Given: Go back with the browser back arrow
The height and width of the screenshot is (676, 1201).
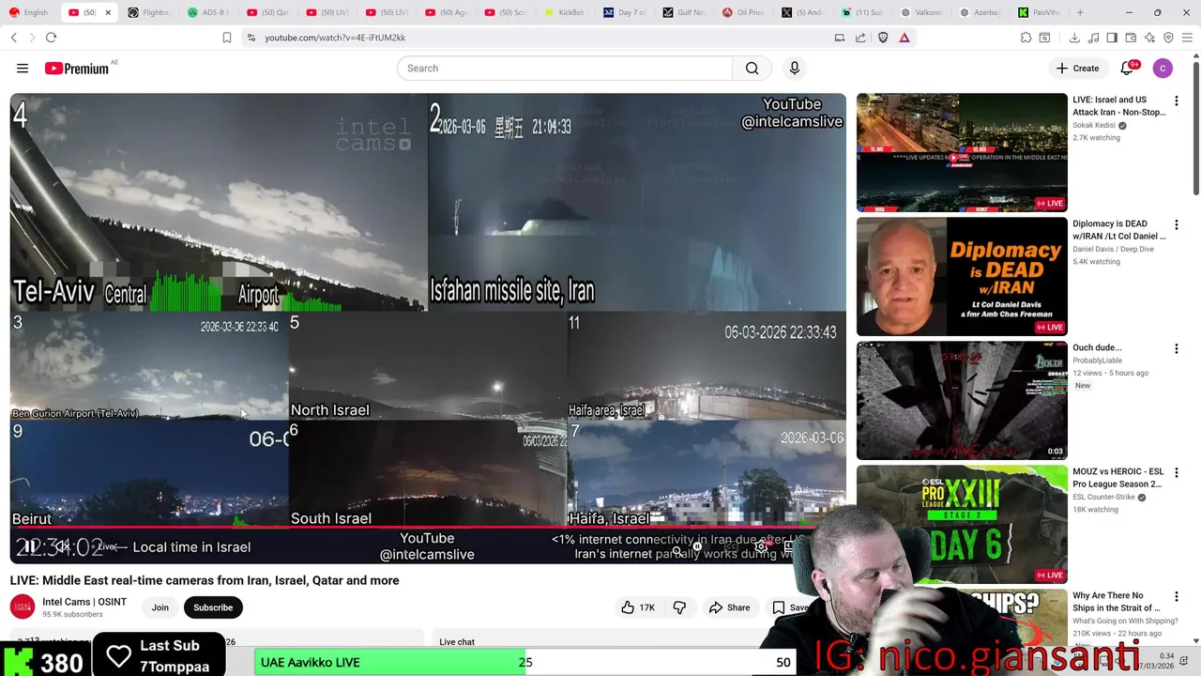Looking at the screenshot, I should (13, 38).
